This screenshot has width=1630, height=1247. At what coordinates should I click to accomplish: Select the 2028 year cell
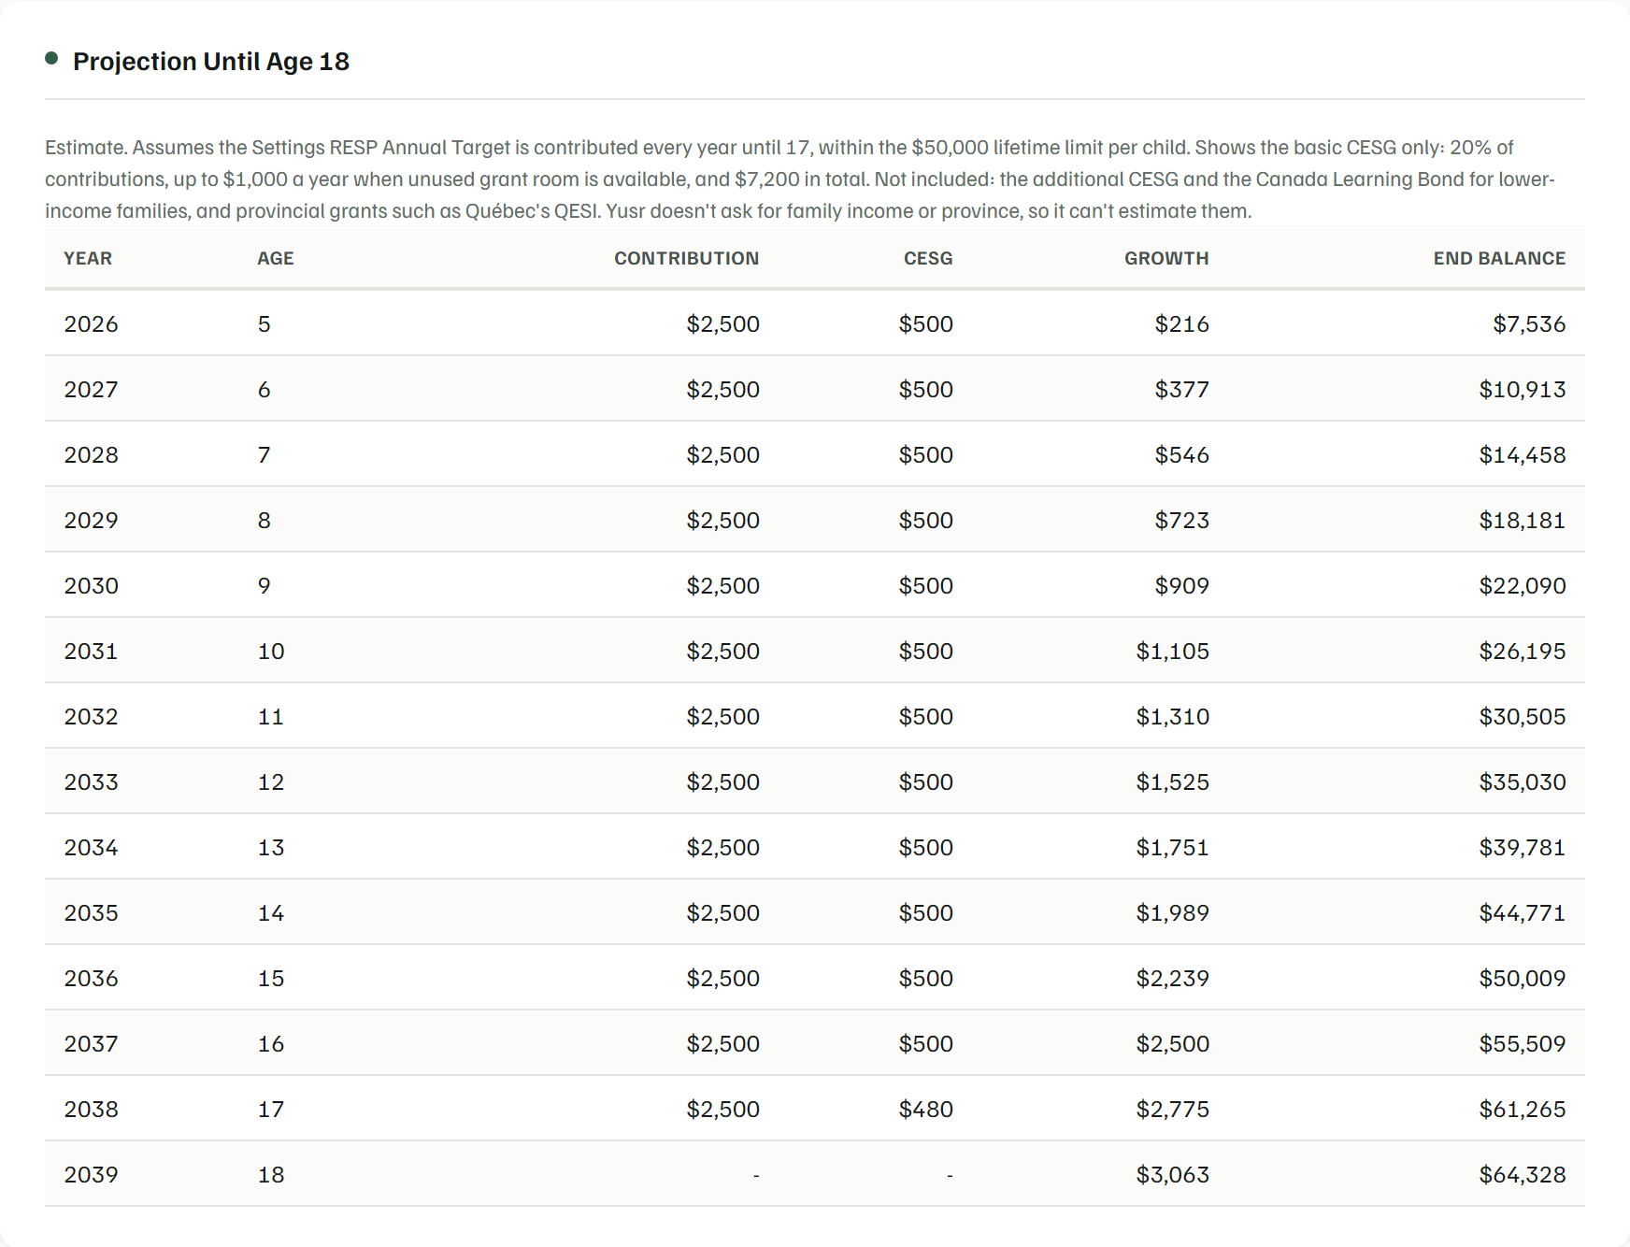click(x=92, y=455)
